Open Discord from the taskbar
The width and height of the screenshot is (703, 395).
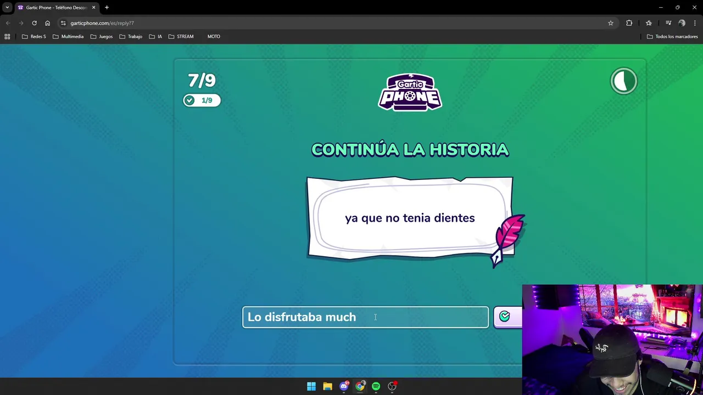(x=344, y=386)
